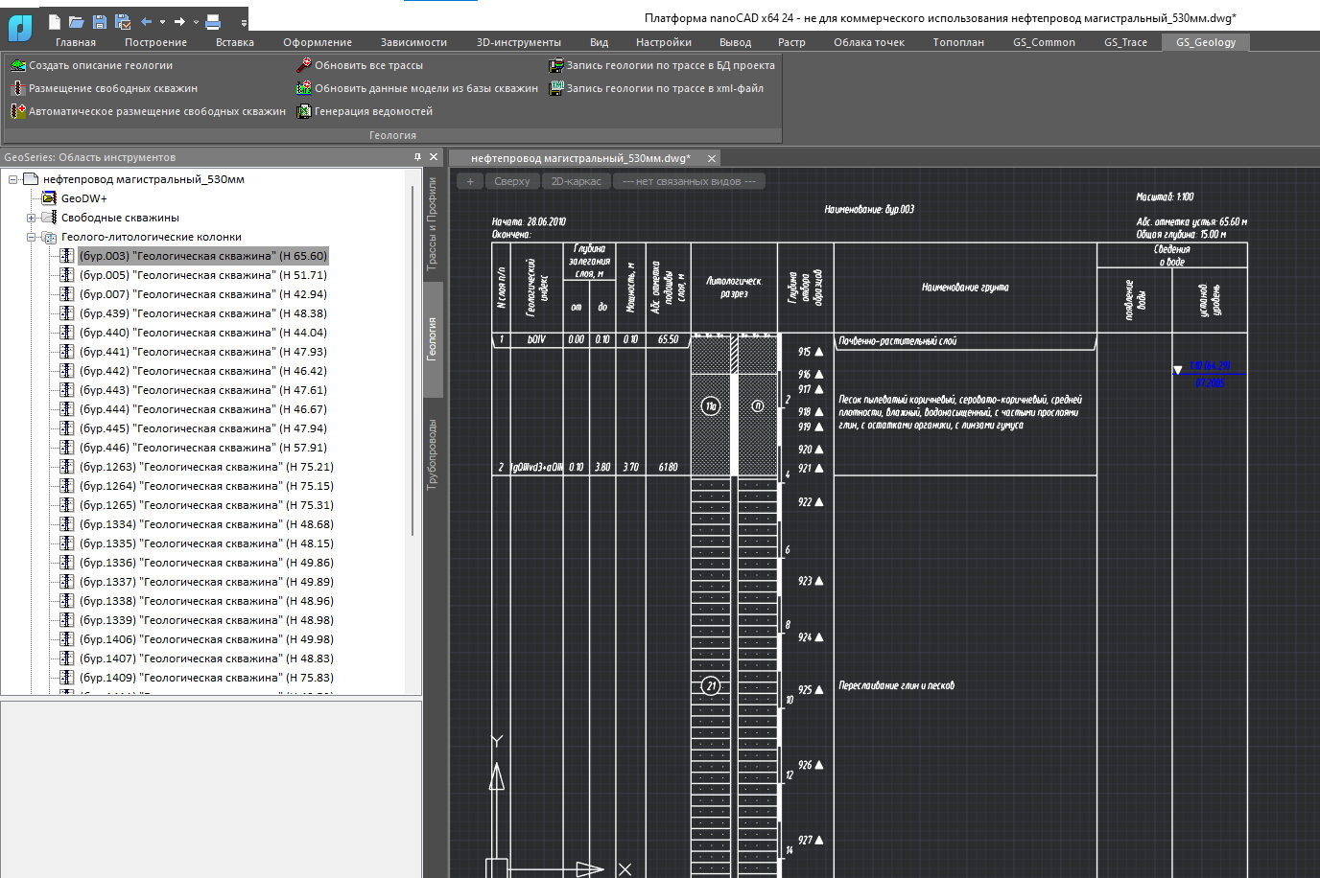The image size is (1320, 878).
Task: Click the Print icon in quick toolbar
Action: tap(213, 21)
